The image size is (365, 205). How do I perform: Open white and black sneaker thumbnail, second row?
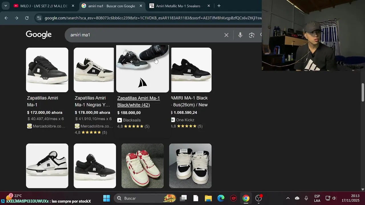(x=47, y=166)
